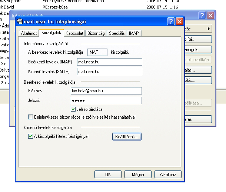Click help button of the background Internetfiókok window
Screen dimensions: 226x192
click(x=202, y=15)
